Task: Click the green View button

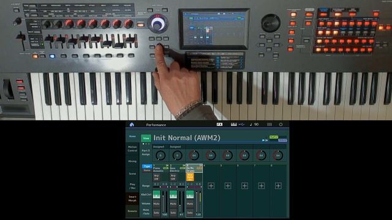Action: (x=146, y=138)
